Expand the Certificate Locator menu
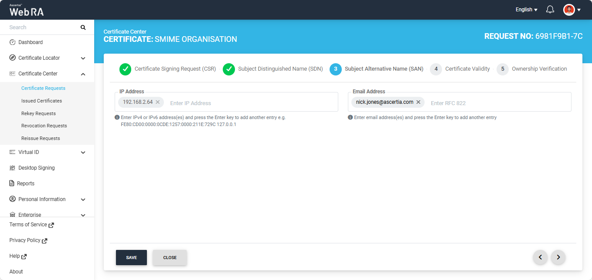Viewport: 592px width, 280px height. (83, 58)
